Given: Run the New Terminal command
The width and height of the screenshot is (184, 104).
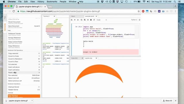Looking at the screenshot, I should pos(24,96).
